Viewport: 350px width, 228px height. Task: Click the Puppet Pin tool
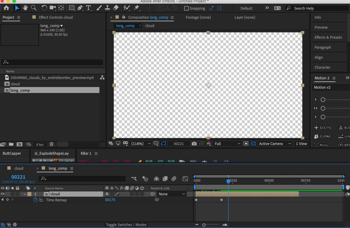tap(136, 8)
